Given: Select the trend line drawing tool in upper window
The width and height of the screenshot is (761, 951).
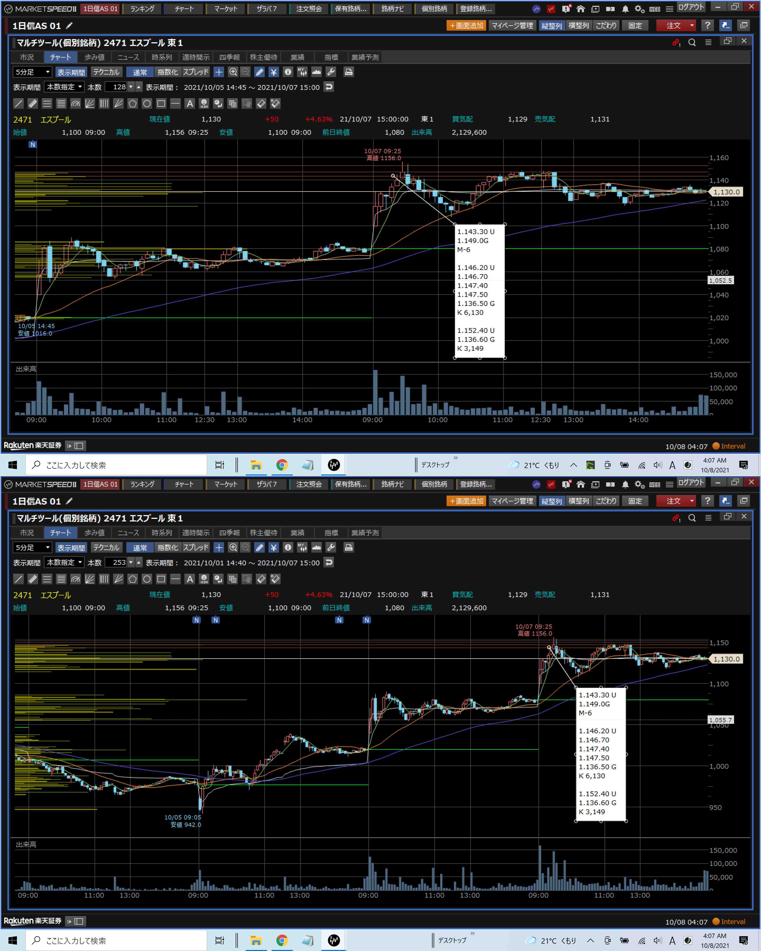Looking at the screenshot, I should click(18, 104).
